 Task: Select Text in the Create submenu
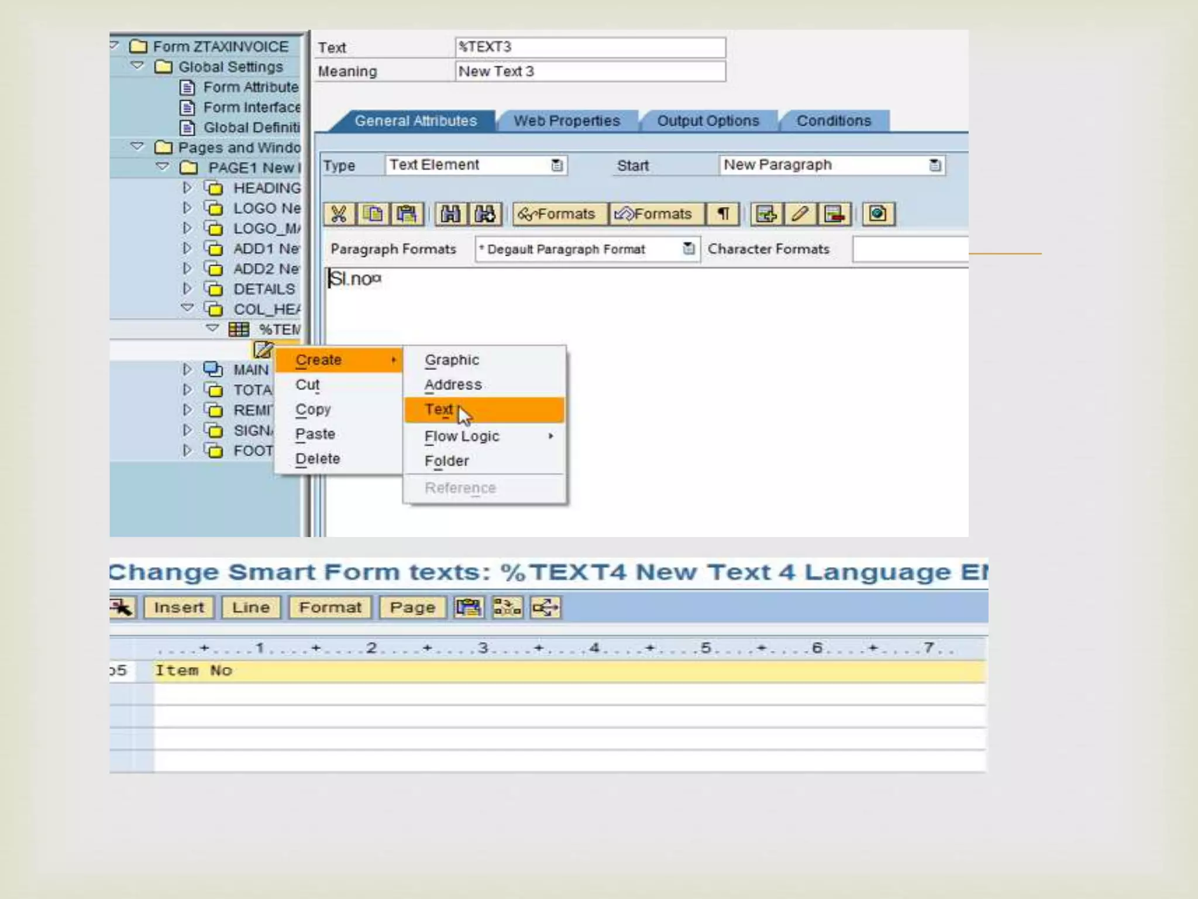pyautogui.click(x=440, y=410)
